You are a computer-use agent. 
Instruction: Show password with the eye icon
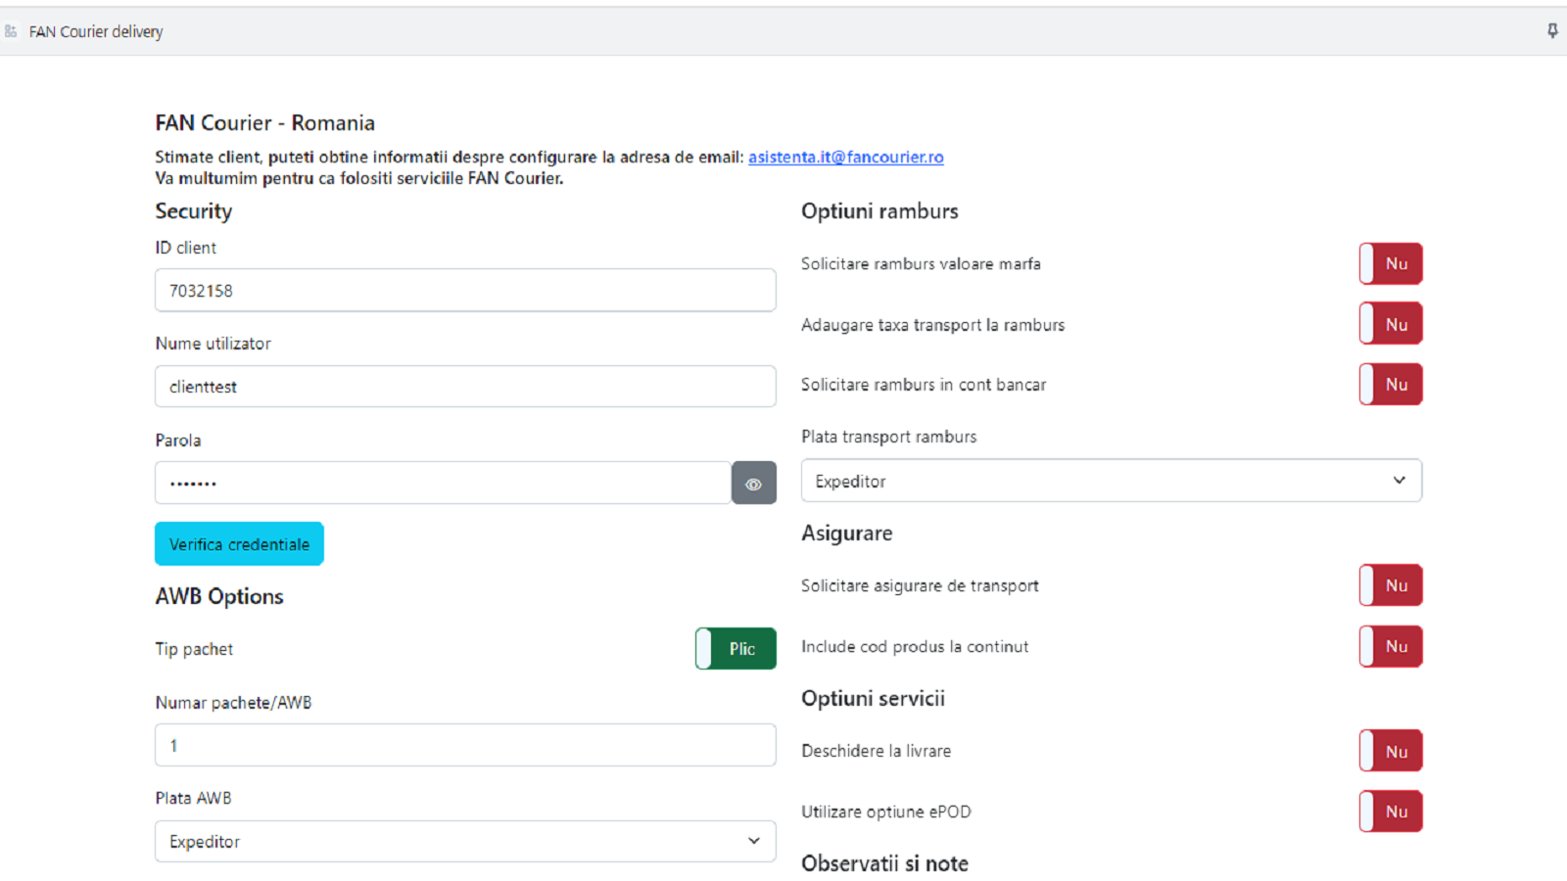pos(753,484)
